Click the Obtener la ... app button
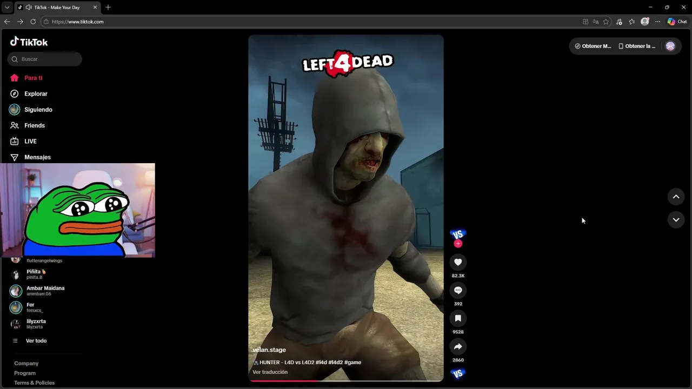Image resolution: width=692 pixels, height=389 pixels. coord(637,46)
